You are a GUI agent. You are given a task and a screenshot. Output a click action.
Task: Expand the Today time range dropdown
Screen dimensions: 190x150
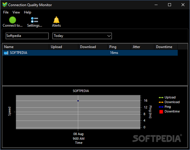tap(82, 36)
